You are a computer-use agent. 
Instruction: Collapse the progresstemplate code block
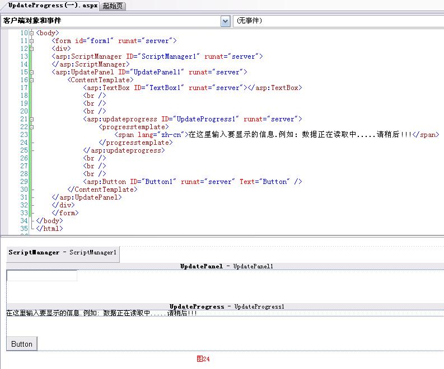click(31, 127)
